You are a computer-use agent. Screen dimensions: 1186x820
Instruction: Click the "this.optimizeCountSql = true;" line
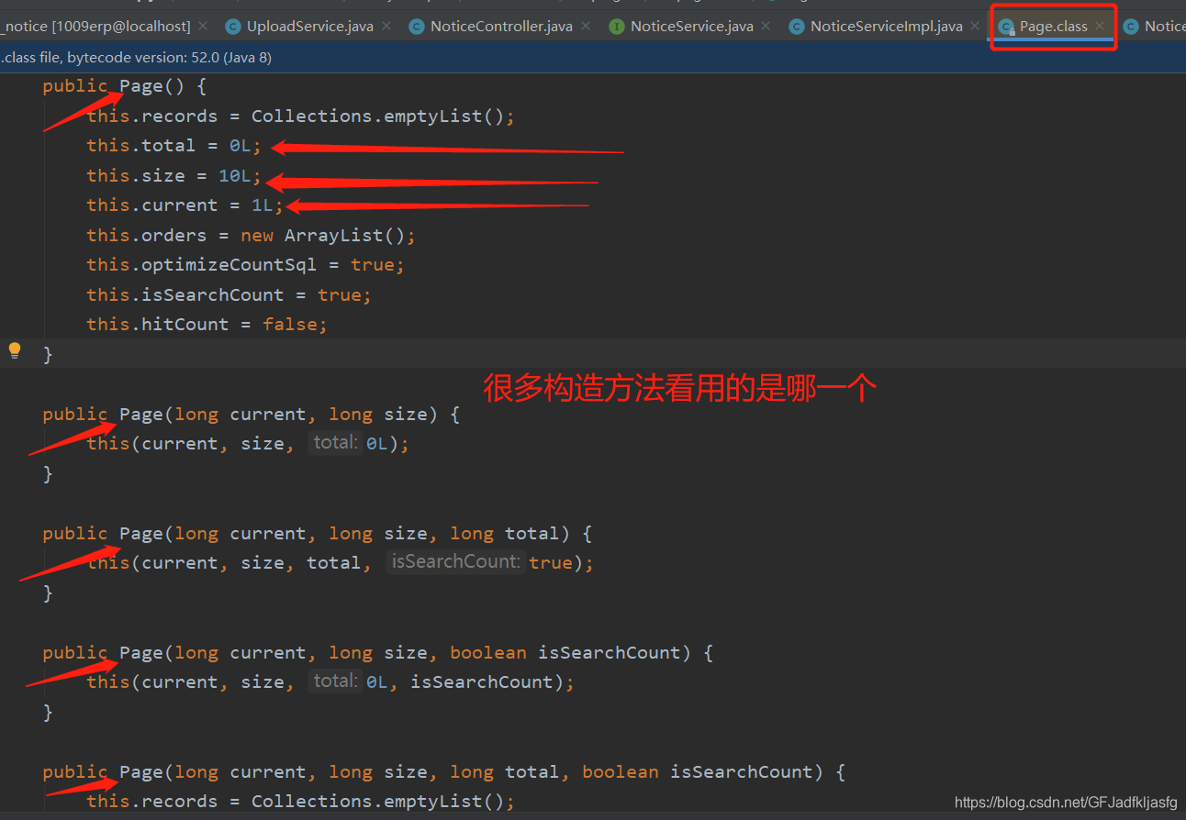click(x=245, y=265)
